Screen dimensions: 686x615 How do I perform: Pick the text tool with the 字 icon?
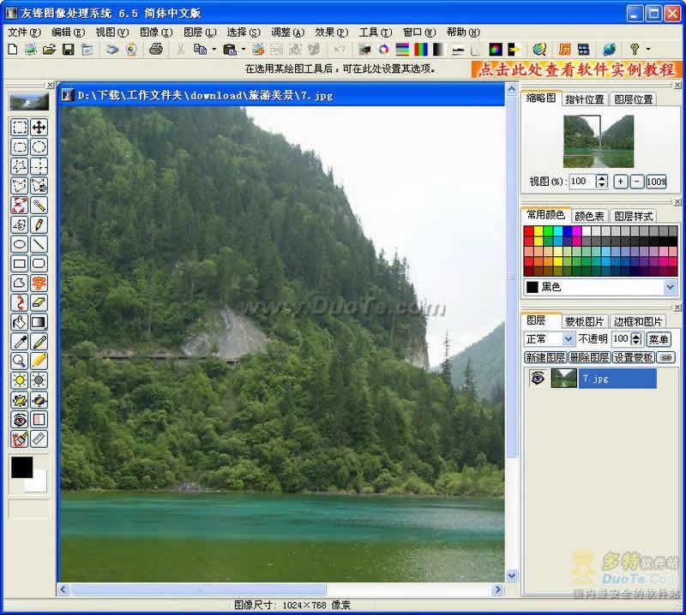(x=39, y=283)
